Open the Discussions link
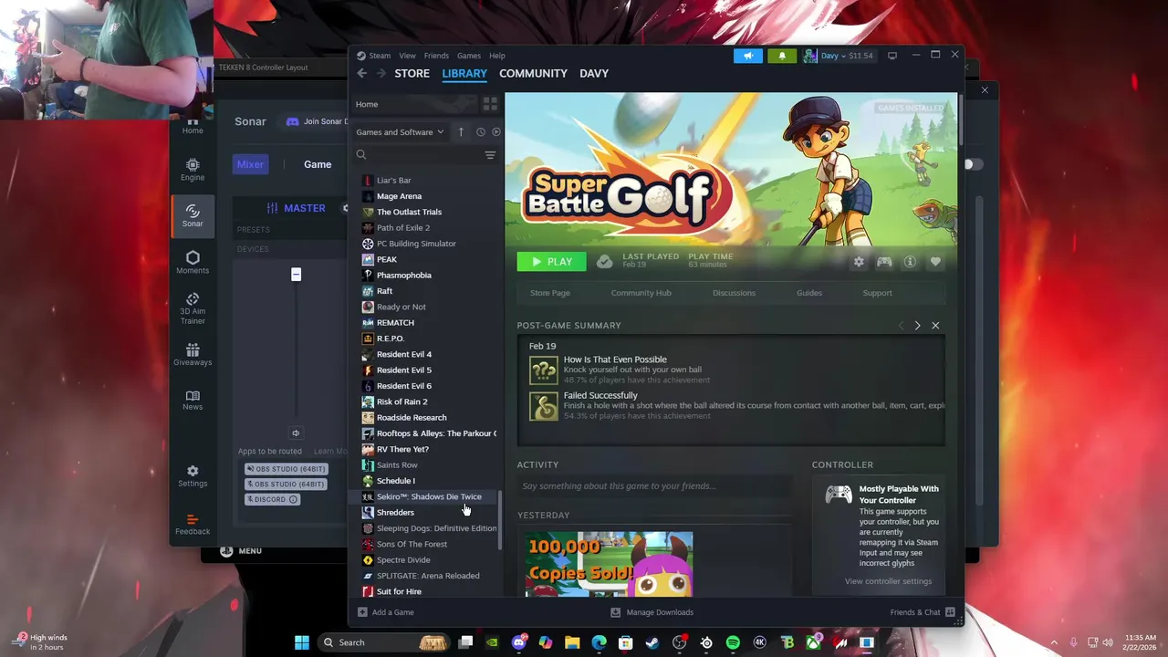The height and width of the screenshot is (657, 1168). pos(734,293)
